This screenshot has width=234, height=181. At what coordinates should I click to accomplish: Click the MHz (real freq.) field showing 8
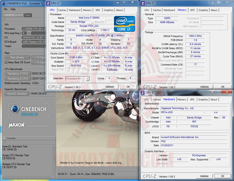(24, 33)
